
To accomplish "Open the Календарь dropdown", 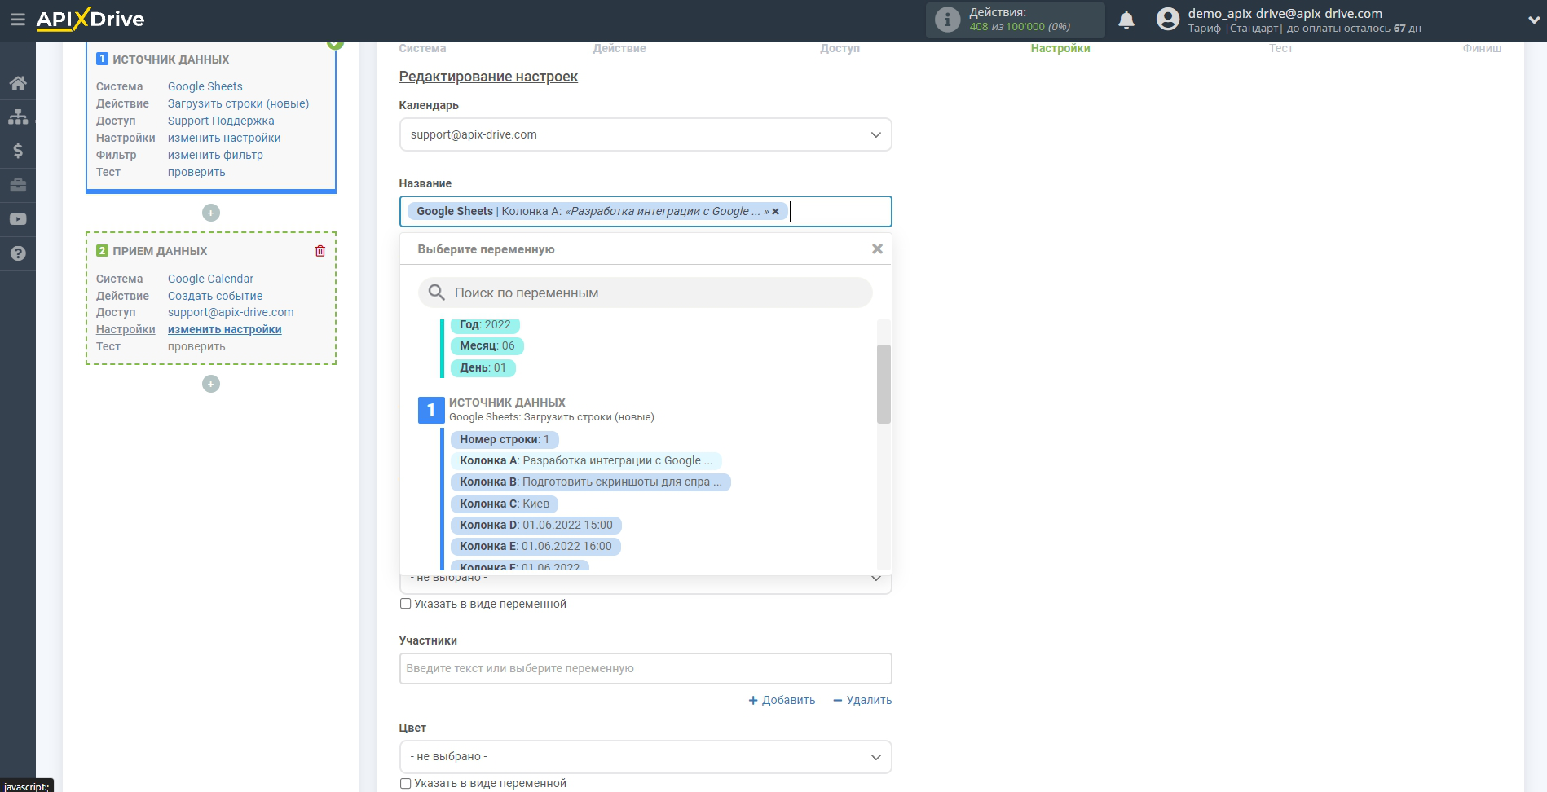I will pyautogui.click(x=646, y=134).
